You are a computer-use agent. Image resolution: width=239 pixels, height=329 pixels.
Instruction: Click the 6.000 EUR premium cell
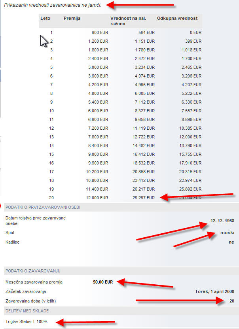(98, 111)
